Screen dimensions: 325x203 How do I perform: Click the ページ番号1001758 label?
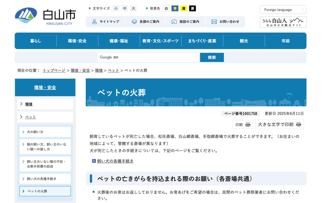tap(240, 114)
